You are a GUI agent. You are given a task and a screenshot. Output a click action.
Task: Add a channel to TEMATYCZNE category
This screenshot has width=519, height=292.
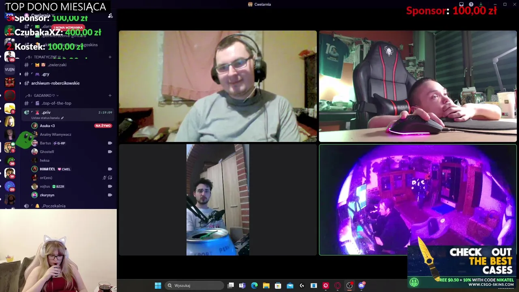pyautogui.click(x=110, y=57)
